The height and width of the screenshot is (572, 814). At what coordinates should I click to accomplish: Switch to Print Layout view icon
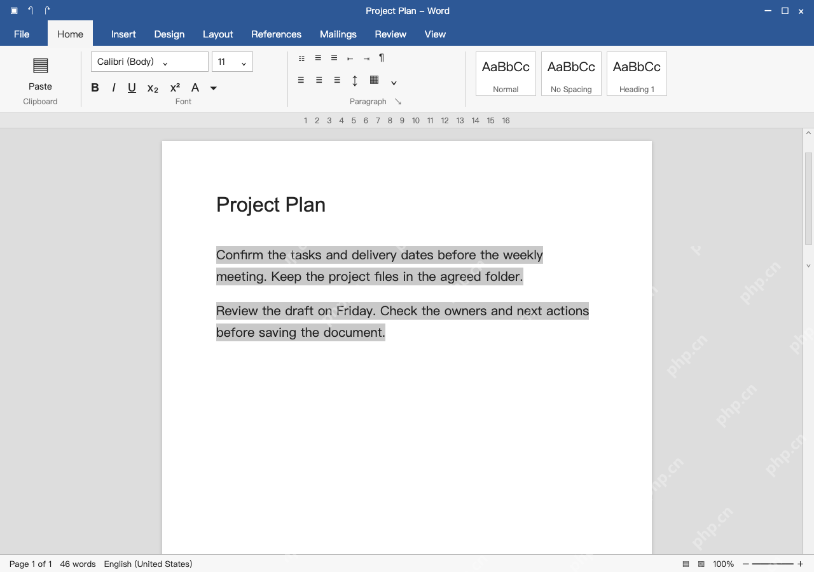click(686, 564)
